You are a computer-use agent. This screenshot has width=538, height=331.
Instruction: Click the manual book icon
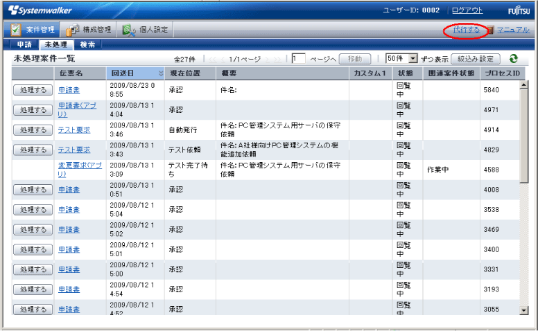[x=490, y=30]
